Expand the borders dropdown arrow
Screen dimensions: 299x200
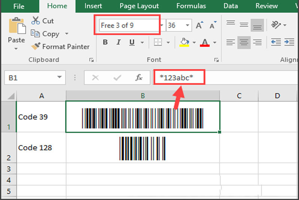point(168,43)
